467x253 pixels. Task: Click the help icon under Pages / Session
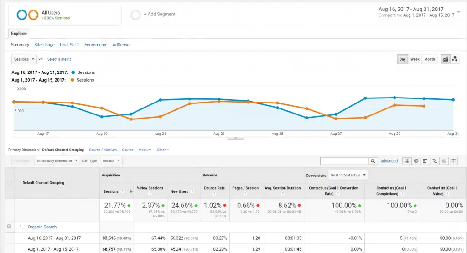tap(245, 194)
